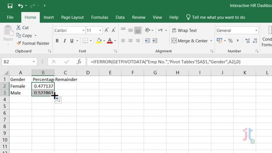
Task: Click the Insert Function fx icon
Action: (x=79, y=62)
